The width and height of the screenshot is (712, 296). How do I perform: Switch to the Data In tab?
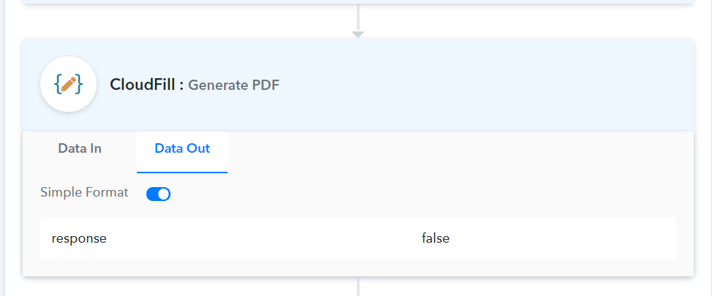[80, 148]
